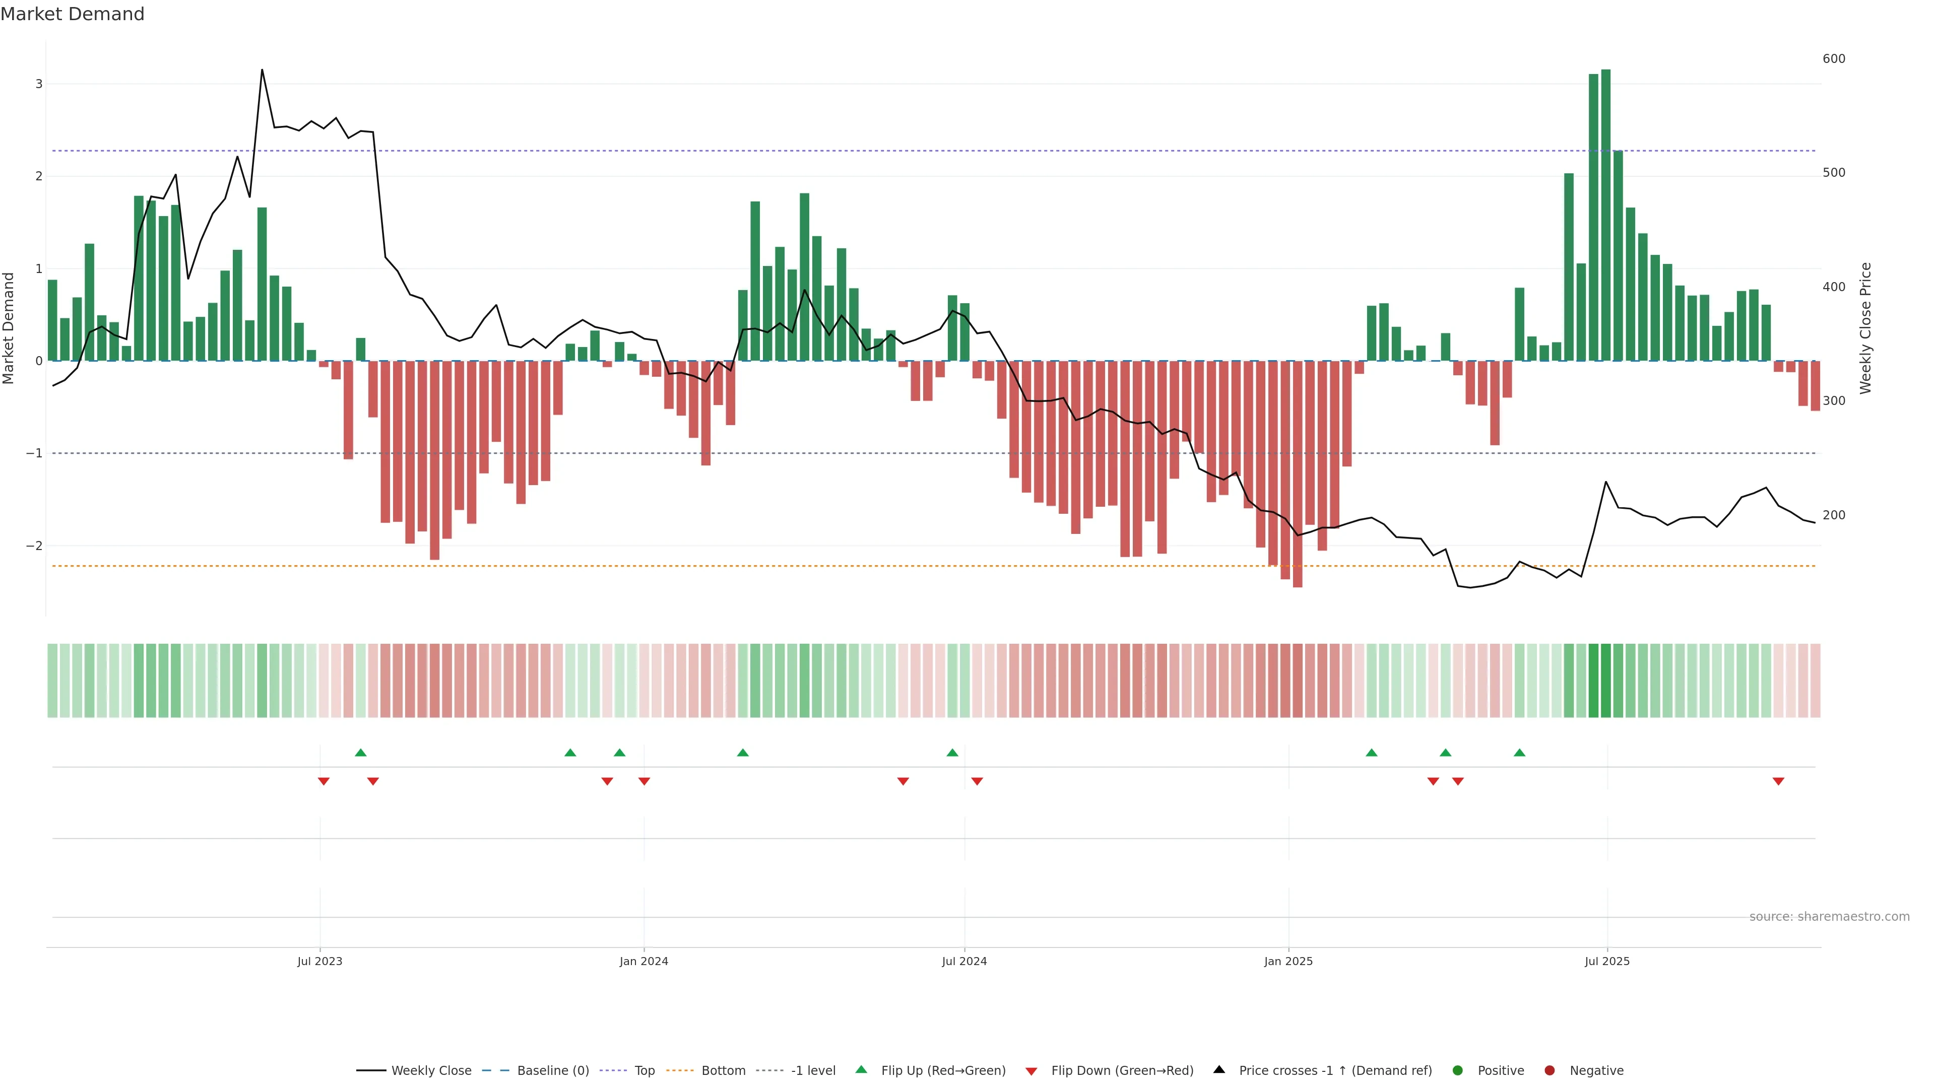Click the red Negative legend dot
The height and width of the screenshot is (1088, 1935).
click(1550, 1071)
